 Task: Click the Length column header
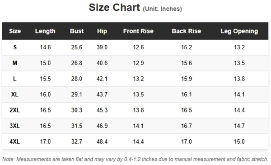[x=45, y=31]
